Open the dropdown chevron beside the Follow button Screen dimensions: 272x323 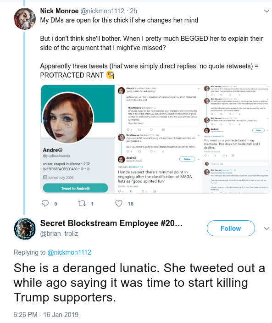[x=266, y=228]
